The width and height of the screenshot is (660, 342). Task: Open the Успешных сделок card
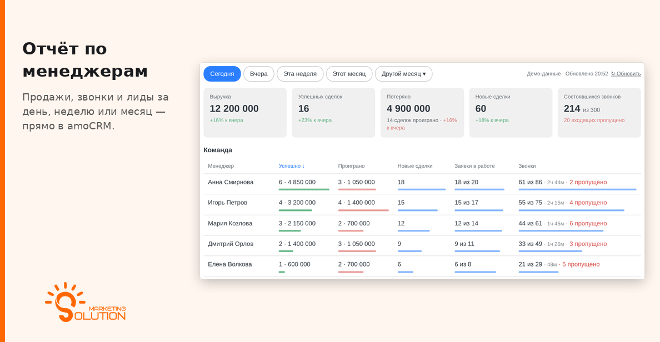coord(333,112)
